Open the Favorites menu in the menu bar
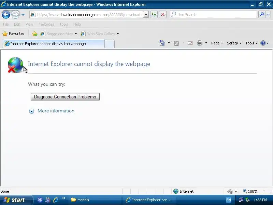 pos(46,24)
